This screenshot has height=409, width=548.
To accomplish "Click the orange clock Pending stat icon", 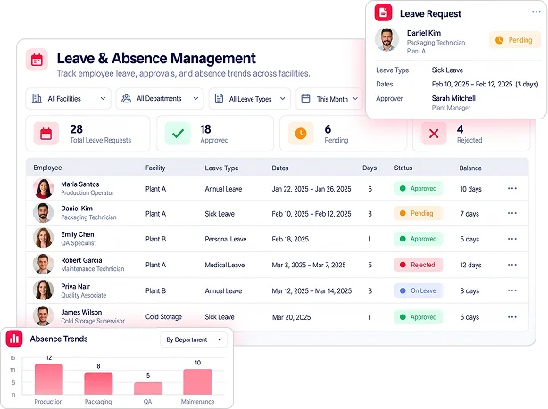I will 301,134.
